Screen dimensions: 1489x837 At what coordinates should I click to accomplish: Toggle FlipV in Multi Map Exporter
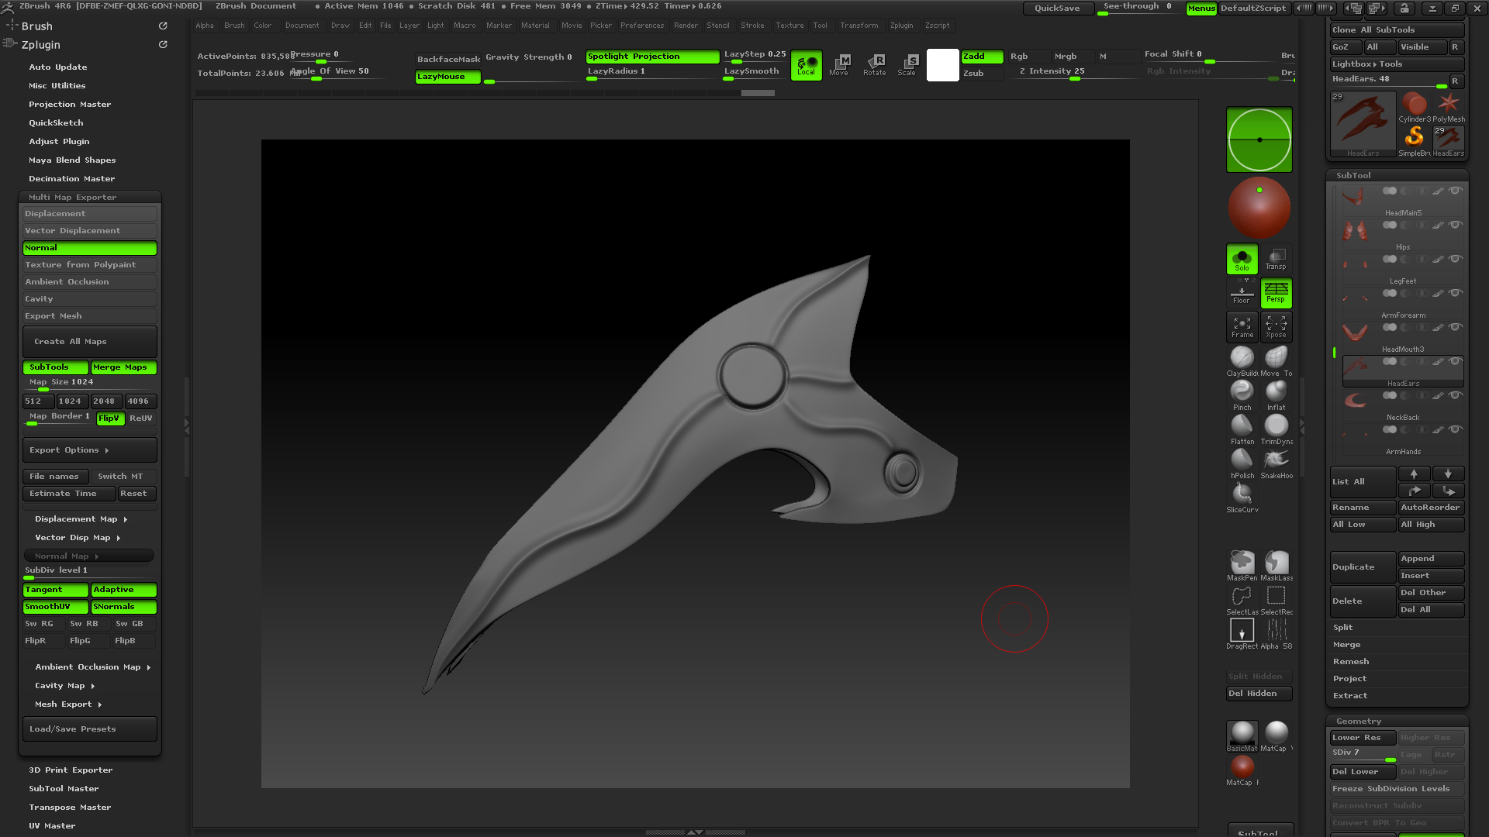[109, 418]
